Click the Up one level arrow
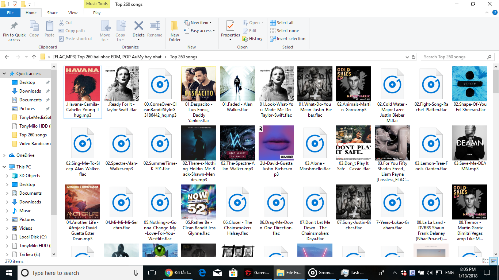499x280 pixels. 34,57
